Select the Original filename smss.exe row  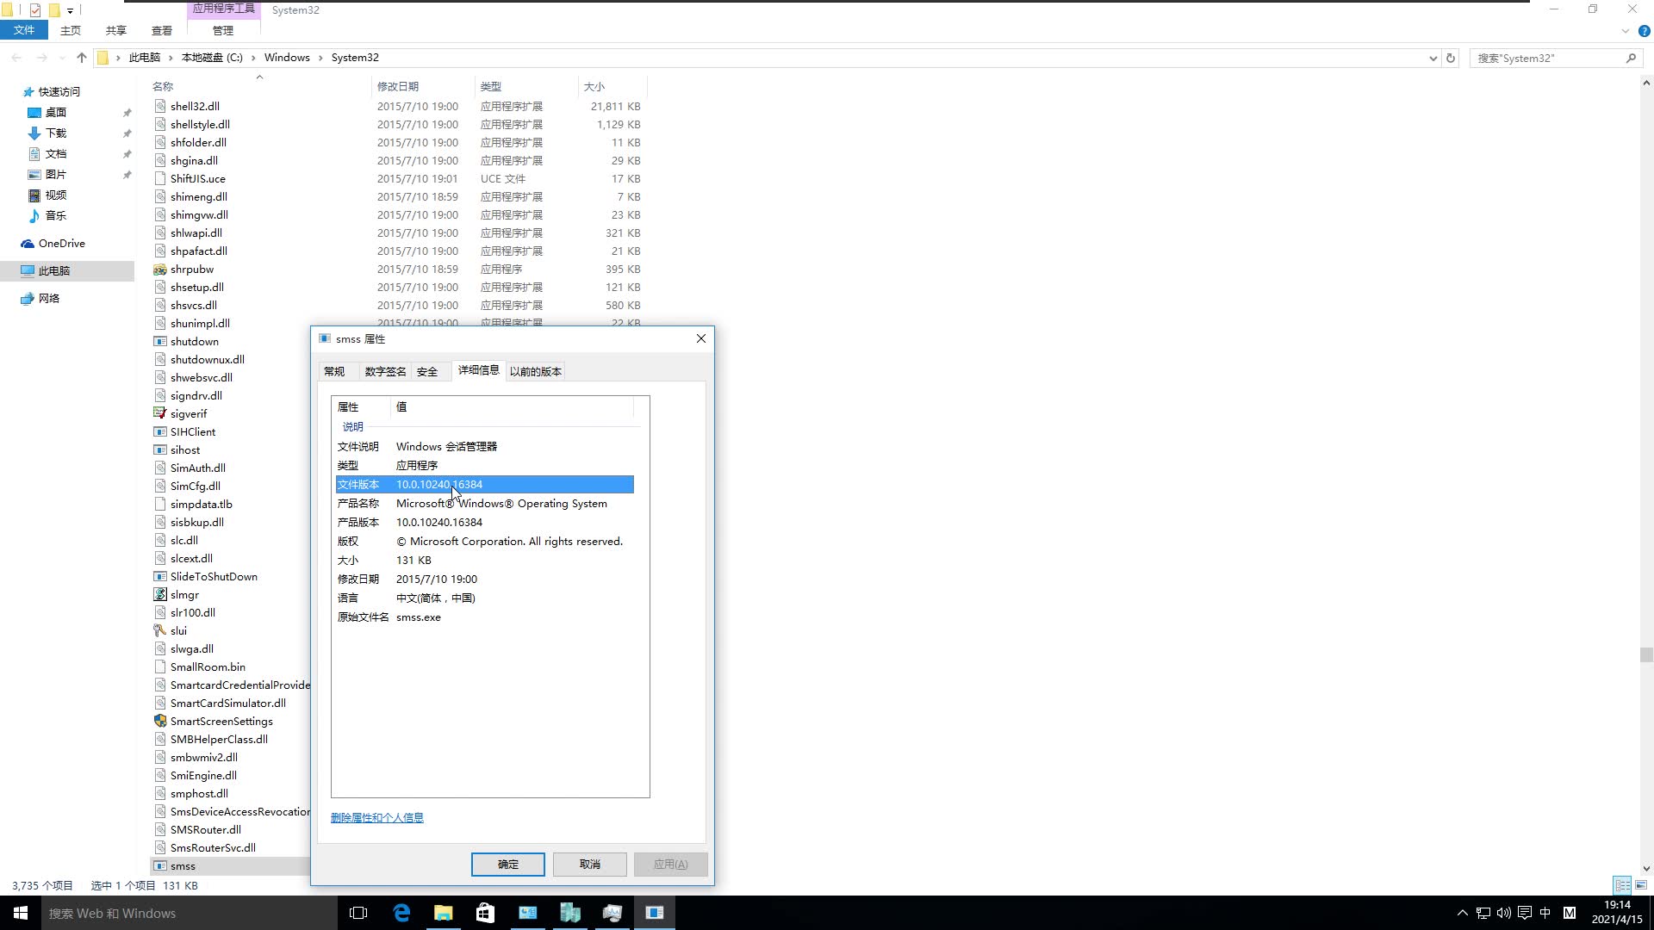click(x=485, y=617)
